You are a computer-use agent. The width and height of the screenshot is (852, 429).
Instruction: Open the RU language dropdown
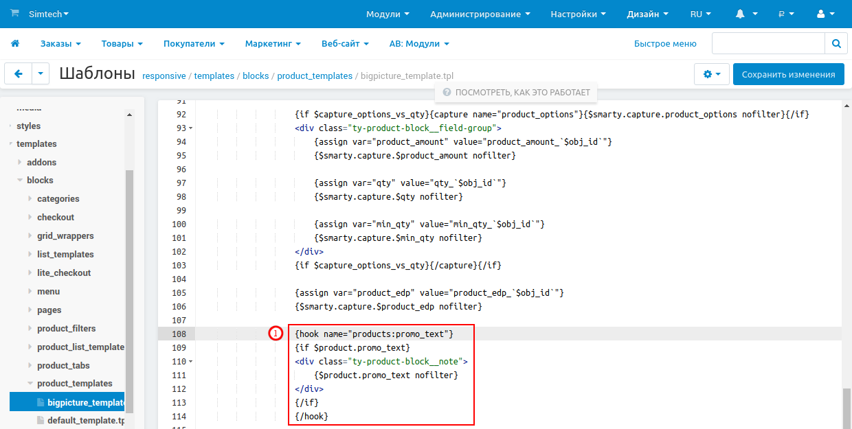(700, 14)
